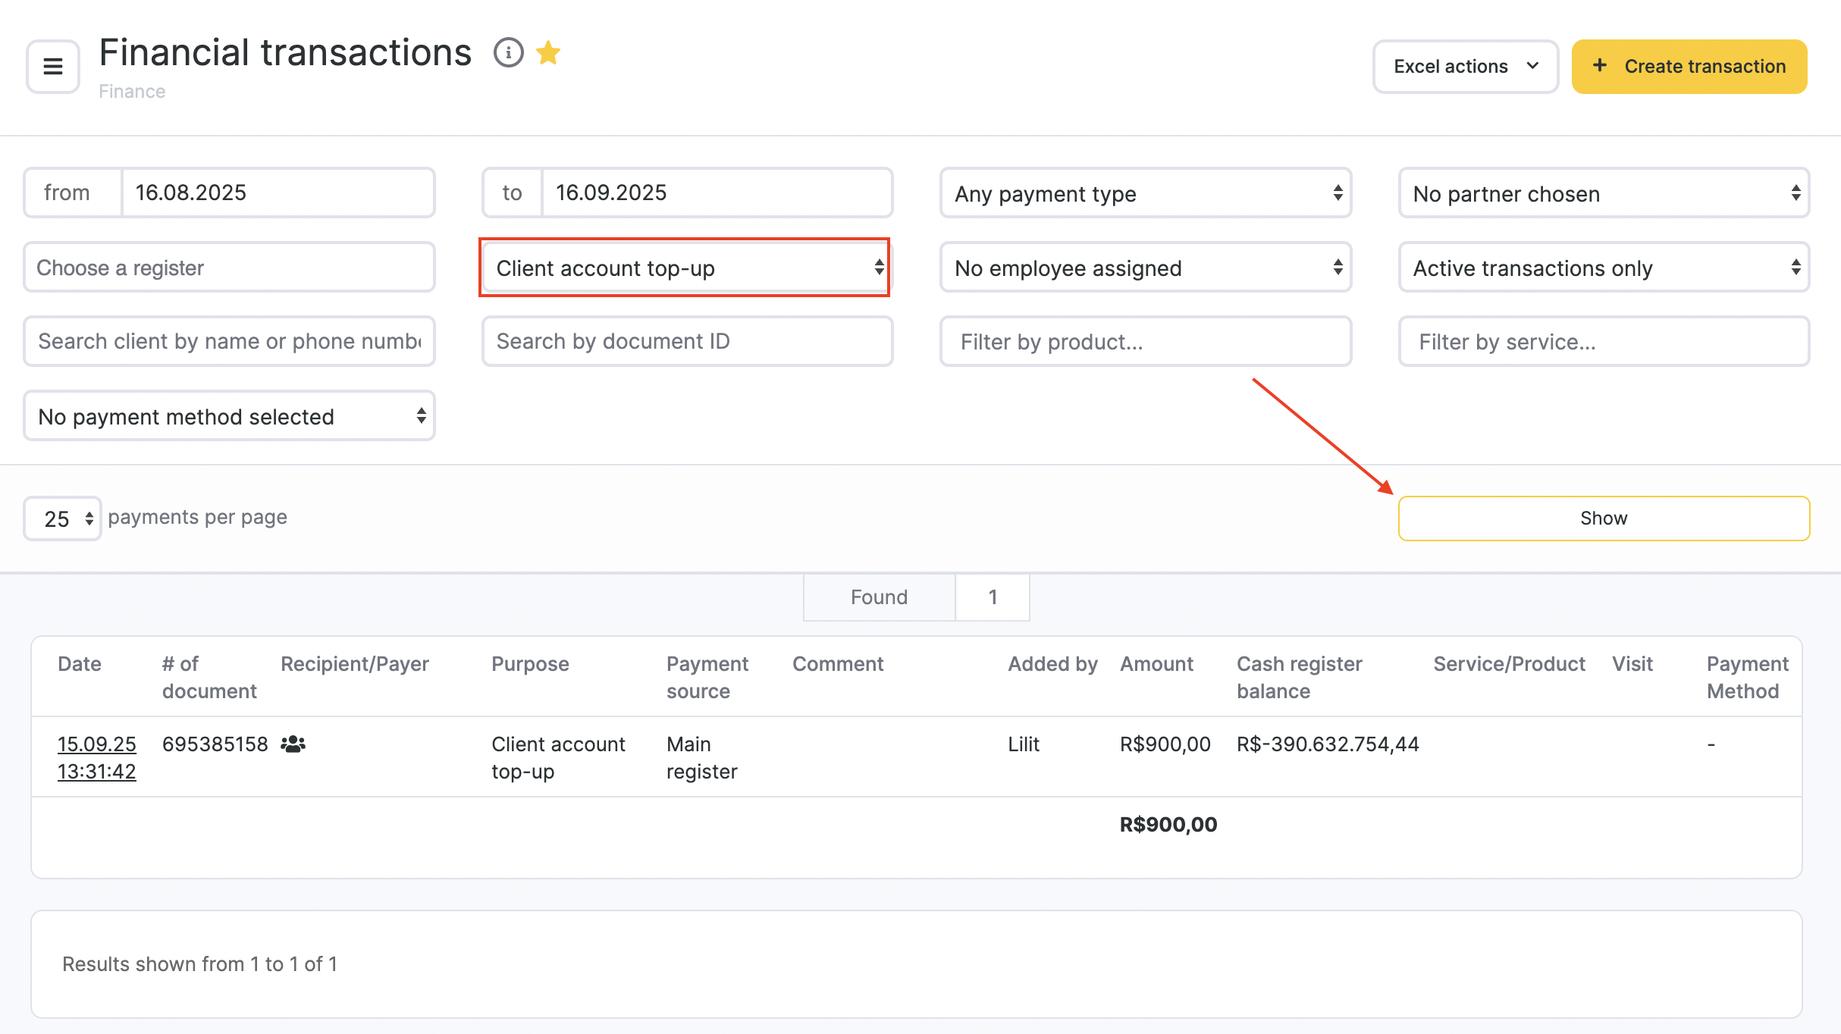Open Active transactions only dropdown
This screenshot has width=1841, height=1034.
(1603, 268)
